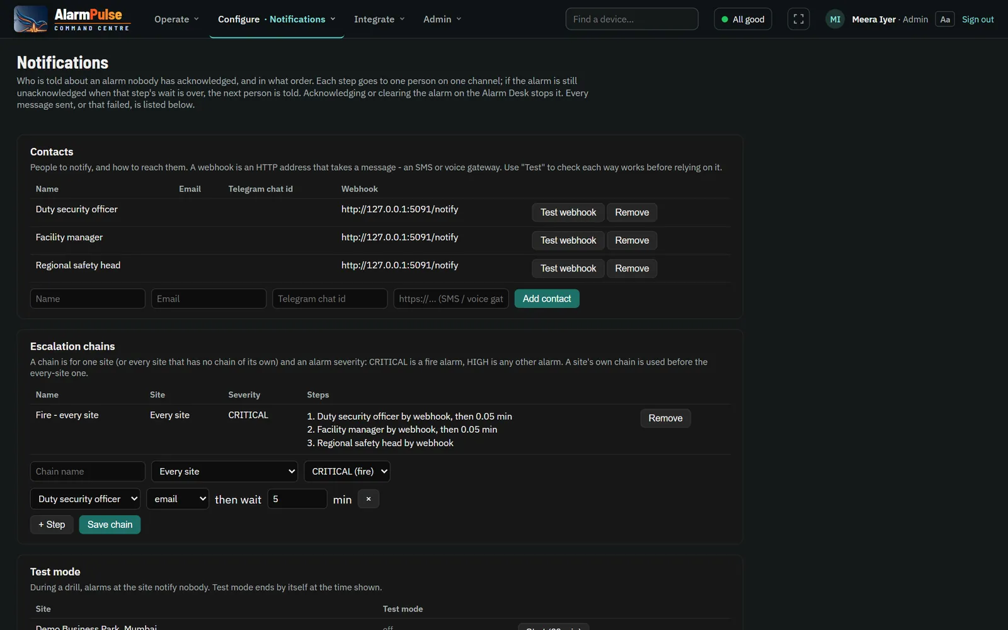Open the CRITICAL (fire) severity dropdown
This screenshot has height=630, width=1008.
click(x=347, y=471)
